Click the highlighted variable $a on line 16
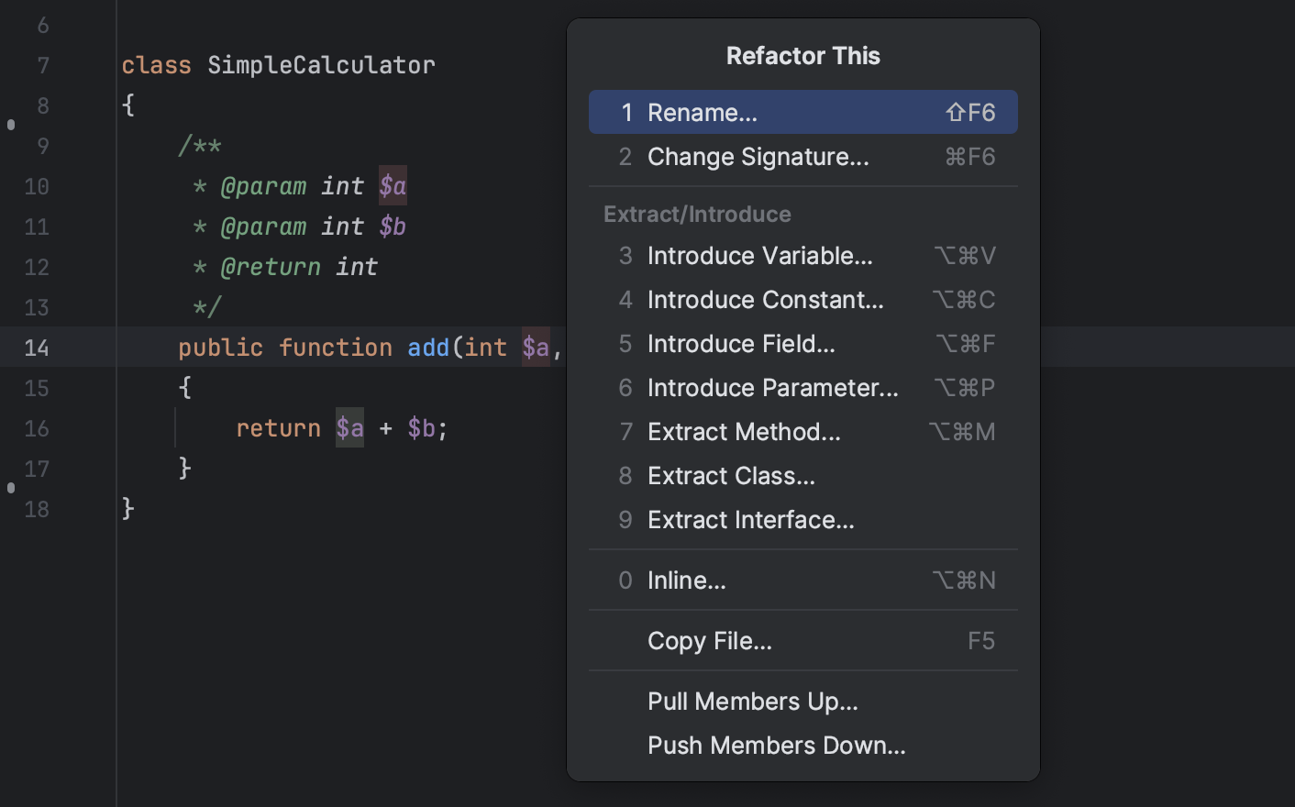The height and width of the screenshot is (807, 1295). (349, 427)
